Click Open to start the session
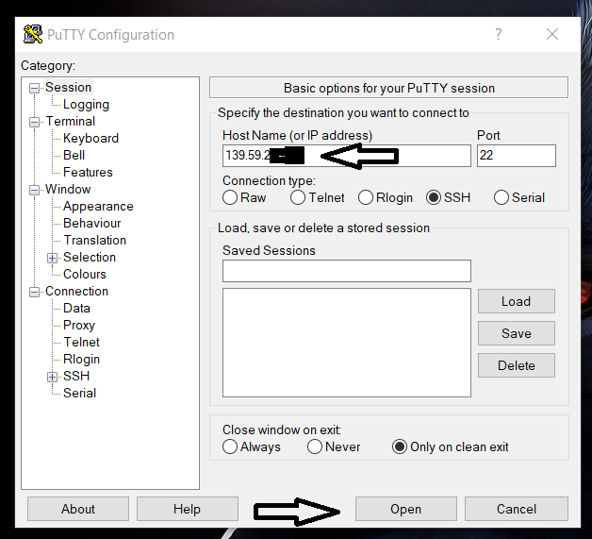The height and width of the screenshot is (539, 592). click(x=406, y=509)
